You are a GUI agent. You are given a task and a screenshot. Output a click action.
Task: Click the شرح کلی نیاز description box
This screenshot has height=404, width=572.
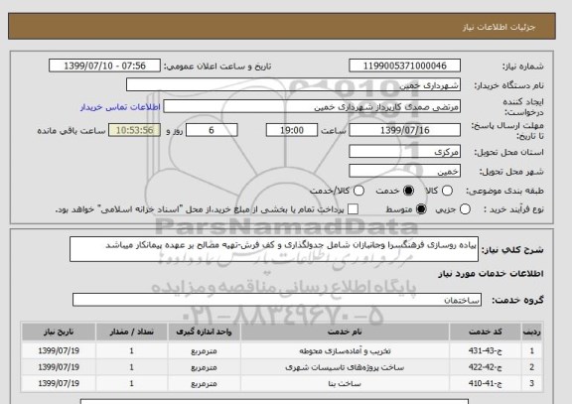point(274,249)
